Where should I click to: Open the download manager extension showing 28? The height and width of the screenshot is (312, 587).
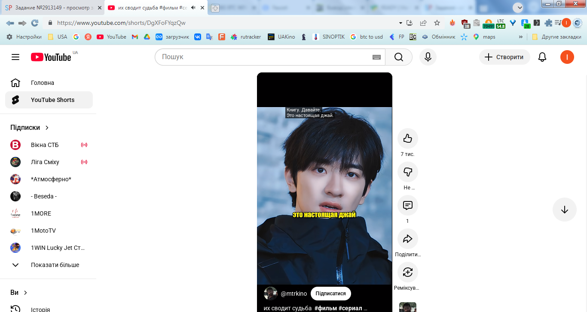526,23
